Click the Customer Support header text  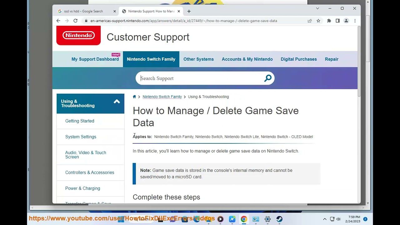coord(148,37)
